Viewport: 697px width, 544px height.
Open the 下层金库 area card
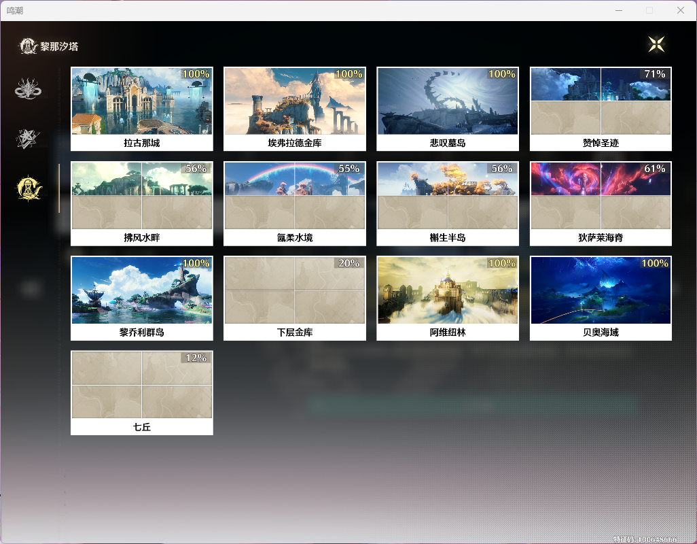pos(295,299)
